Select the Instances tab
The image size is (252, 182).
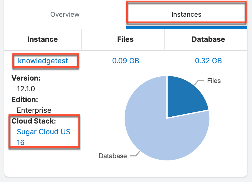tap(186, 14)
